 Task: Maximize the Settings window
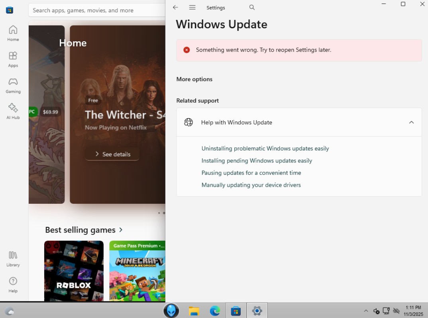pyautogui.click(x=403, y=4)
